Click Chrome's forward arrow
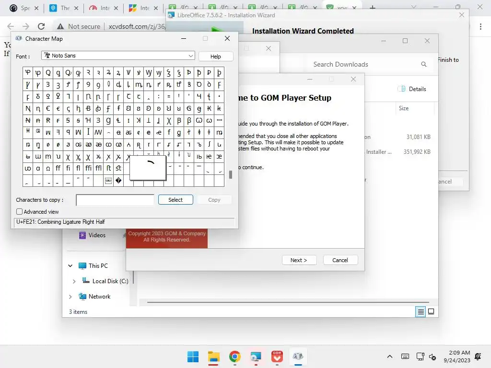 pyautogui.click(x=26, y=26)
